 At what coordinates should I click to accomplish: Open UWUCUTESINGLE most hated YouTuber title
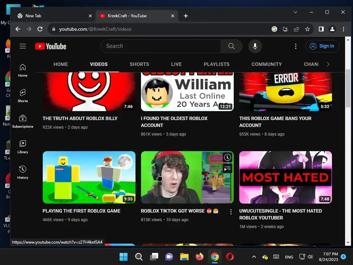coord(281,214)
